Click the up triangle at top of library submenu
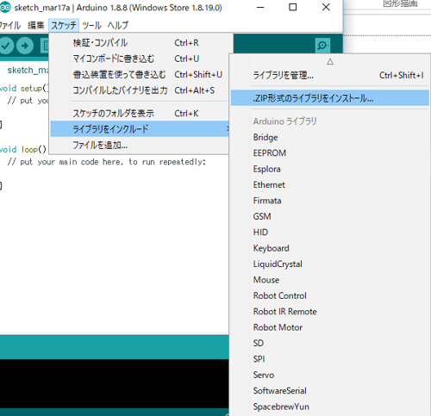This screenshot has width=431, height=416. 330,61
